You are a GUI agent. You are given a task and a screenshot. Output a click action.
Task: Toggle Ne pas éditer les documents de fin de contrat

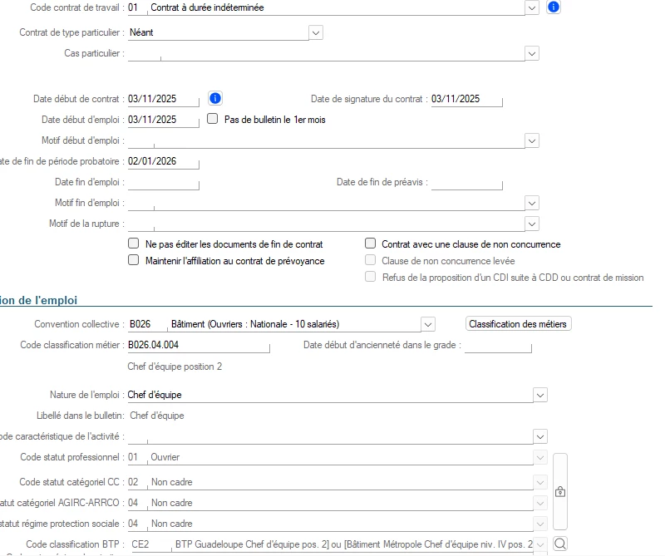click(x=134, y=244)
